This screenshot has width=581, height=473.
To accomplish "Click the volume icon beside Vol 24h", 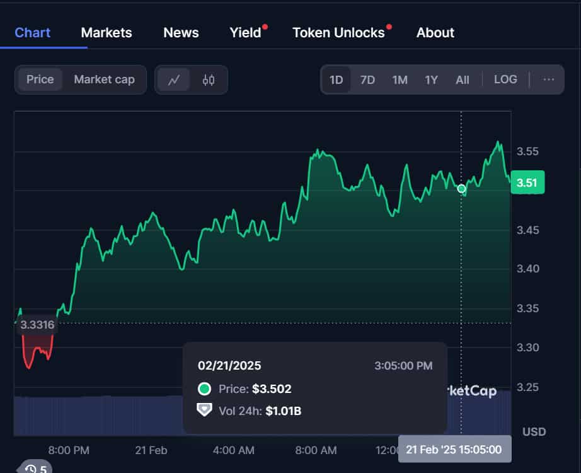I will point(204,411).
